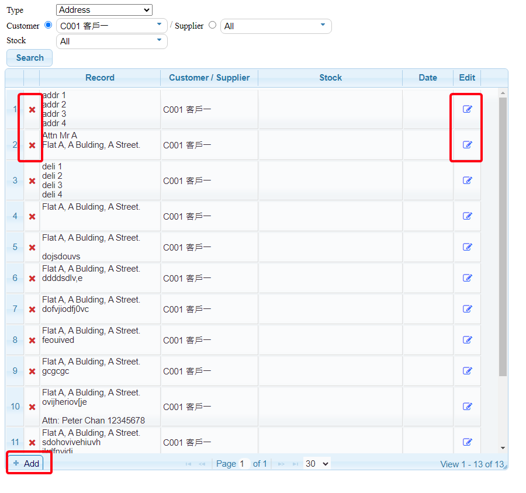
Task: Expand the Supplier dropdown set to All
Action: coord(275,26)
